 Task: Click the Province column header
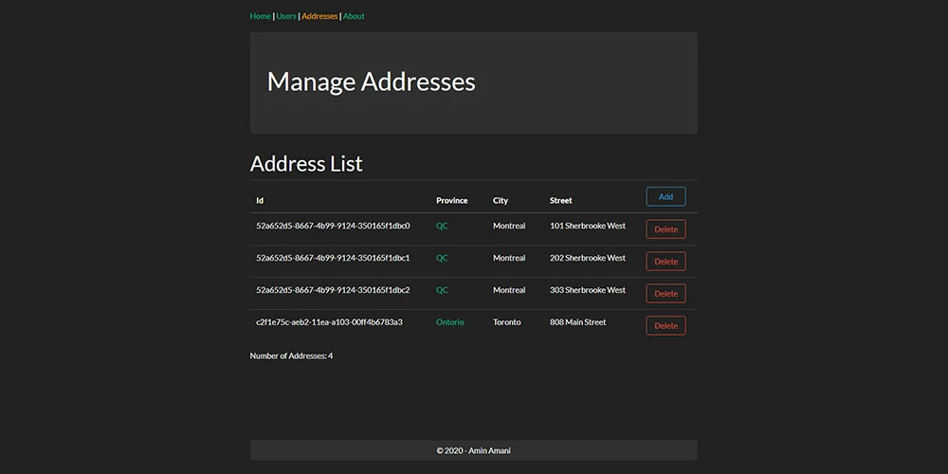tap(451, 201)
